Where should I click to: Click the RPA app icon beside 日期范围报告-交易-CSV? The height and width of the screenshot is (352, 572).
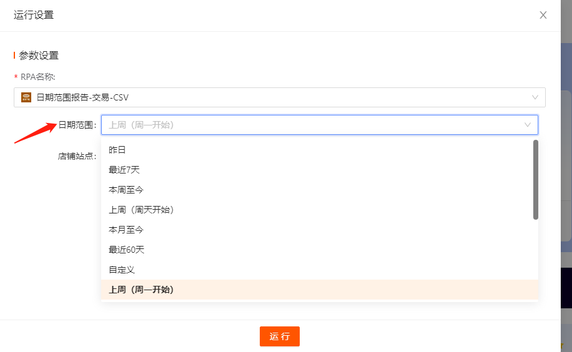coord(26,97)
